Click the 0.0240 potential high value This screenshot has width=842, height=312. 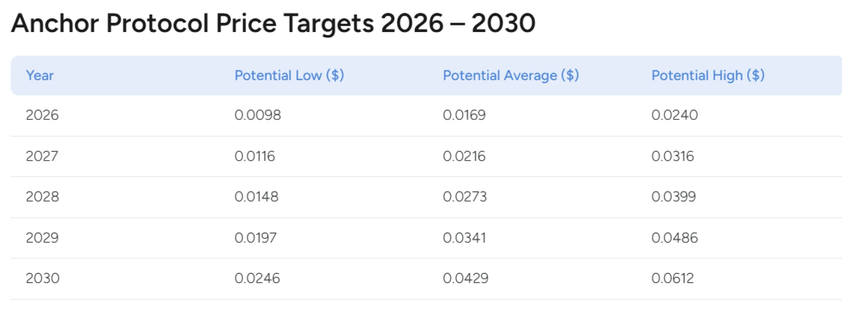(x=674, y=115)
